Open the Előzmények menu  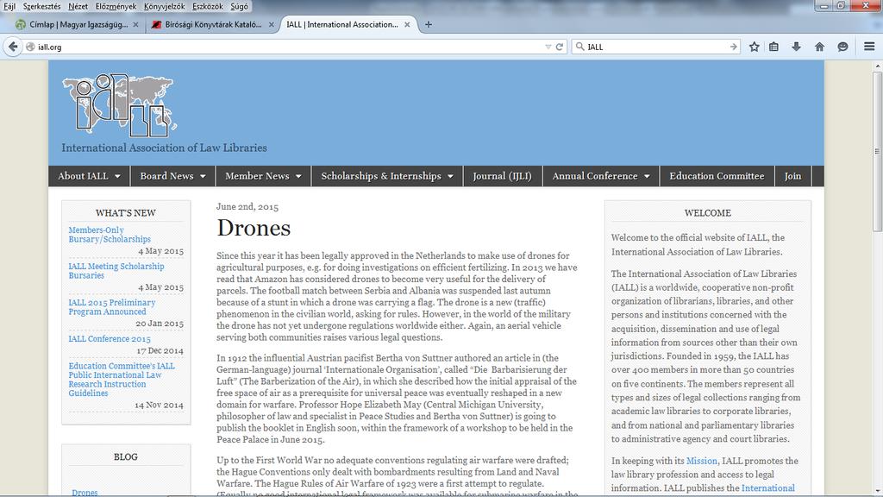116,6
